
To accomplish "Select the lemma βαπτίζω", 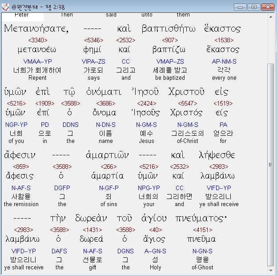I will (x=169, y=50).
